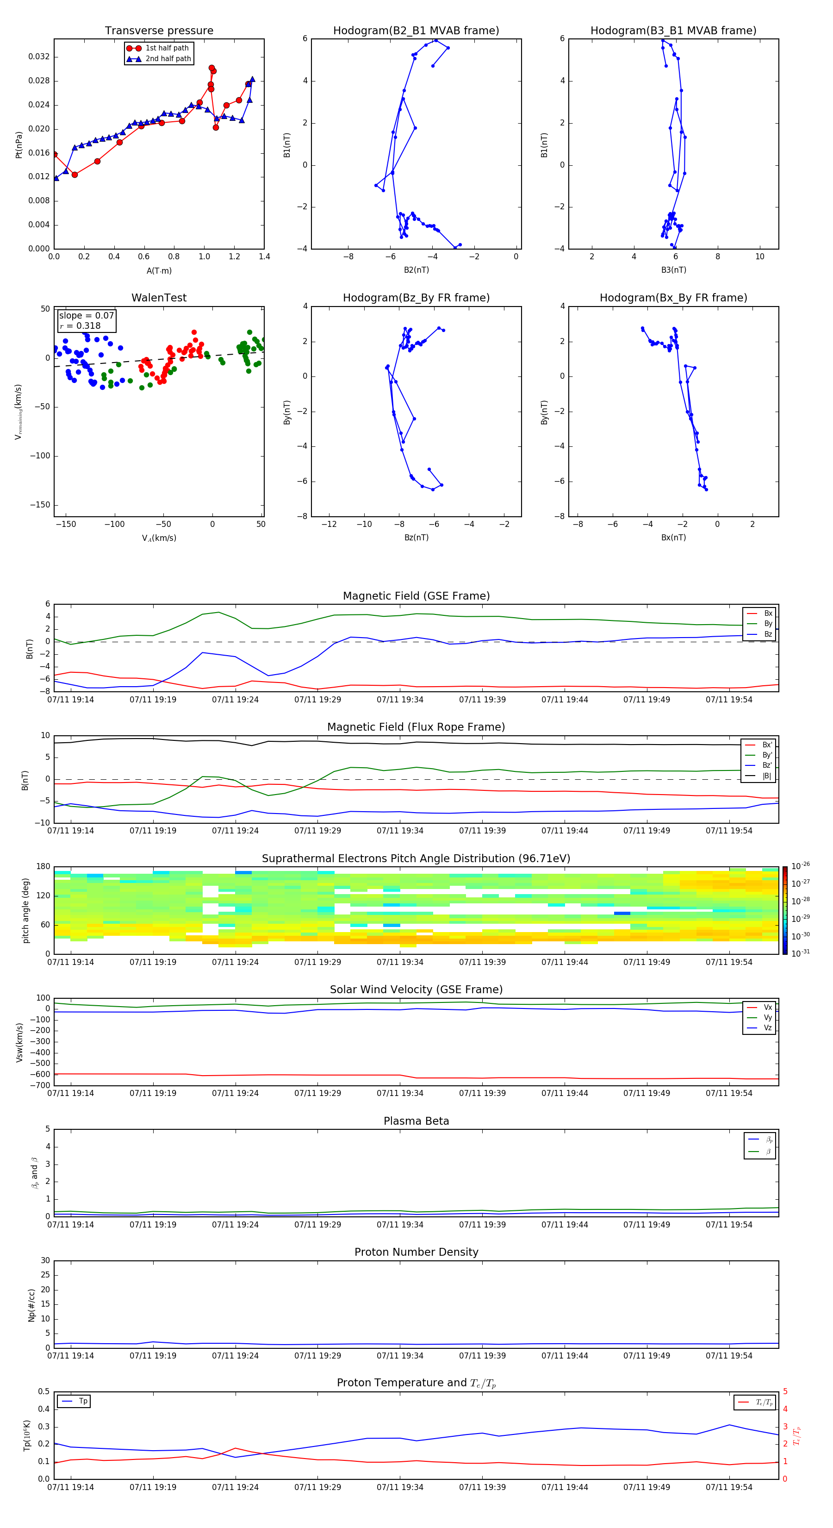Click the red 'Te/Tp' right axis label
This screenshot has height=1528, width=833.
[796, 1435]
